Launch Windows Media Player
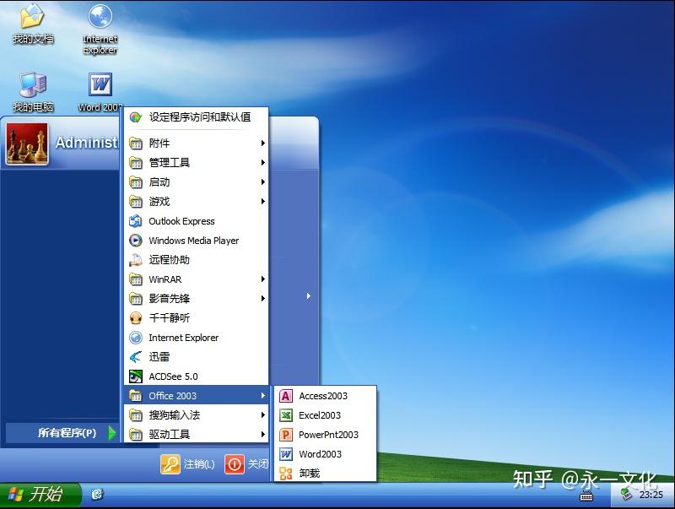This screenshot has width=675, height=509. pos(192,241)
